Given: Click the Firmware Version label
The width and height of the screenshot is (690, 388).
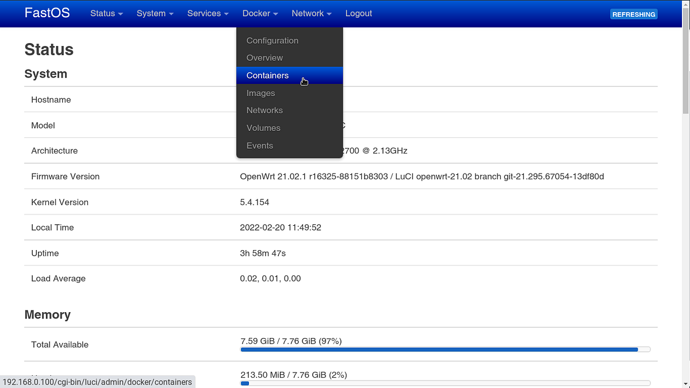Looking at the screenshot, I should point(66,176).
